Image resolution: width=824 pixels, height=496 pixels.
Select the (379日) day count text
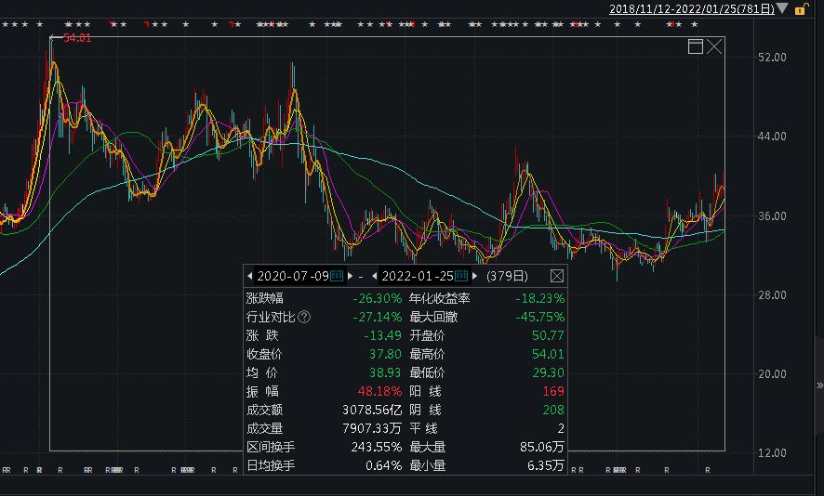(x=507, y=276)
